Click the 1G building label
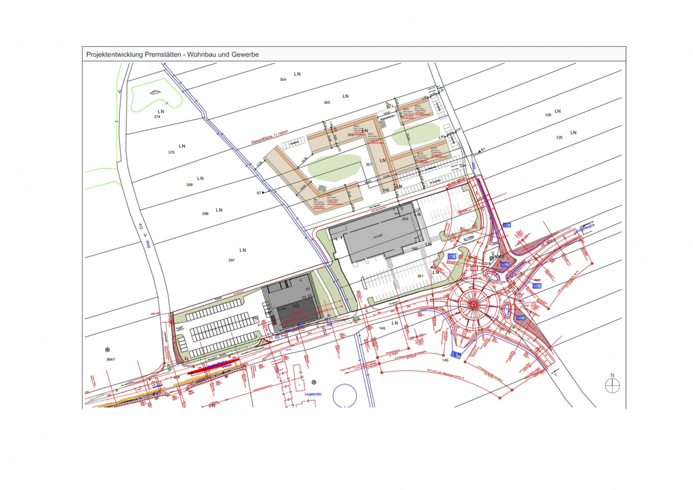 [x=296, y=306]
